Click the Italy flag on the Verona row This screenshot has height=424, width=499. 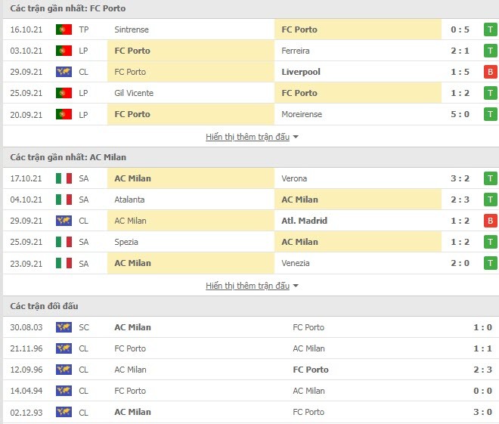[64, 178]
